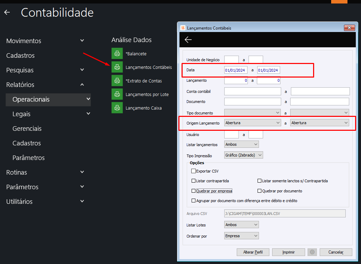The width and height of the screenshot is (361, 264).
Task: Click the first Usuário field
Action: pyautogui.click(x=232, y=135)
